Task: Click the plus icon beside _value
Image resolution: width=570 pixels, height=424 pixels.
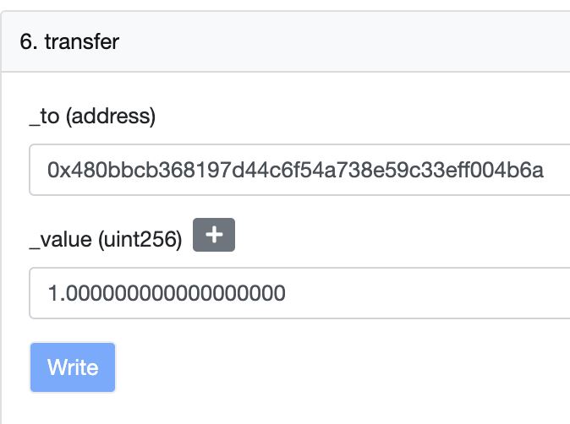Action: click(214, 236)
